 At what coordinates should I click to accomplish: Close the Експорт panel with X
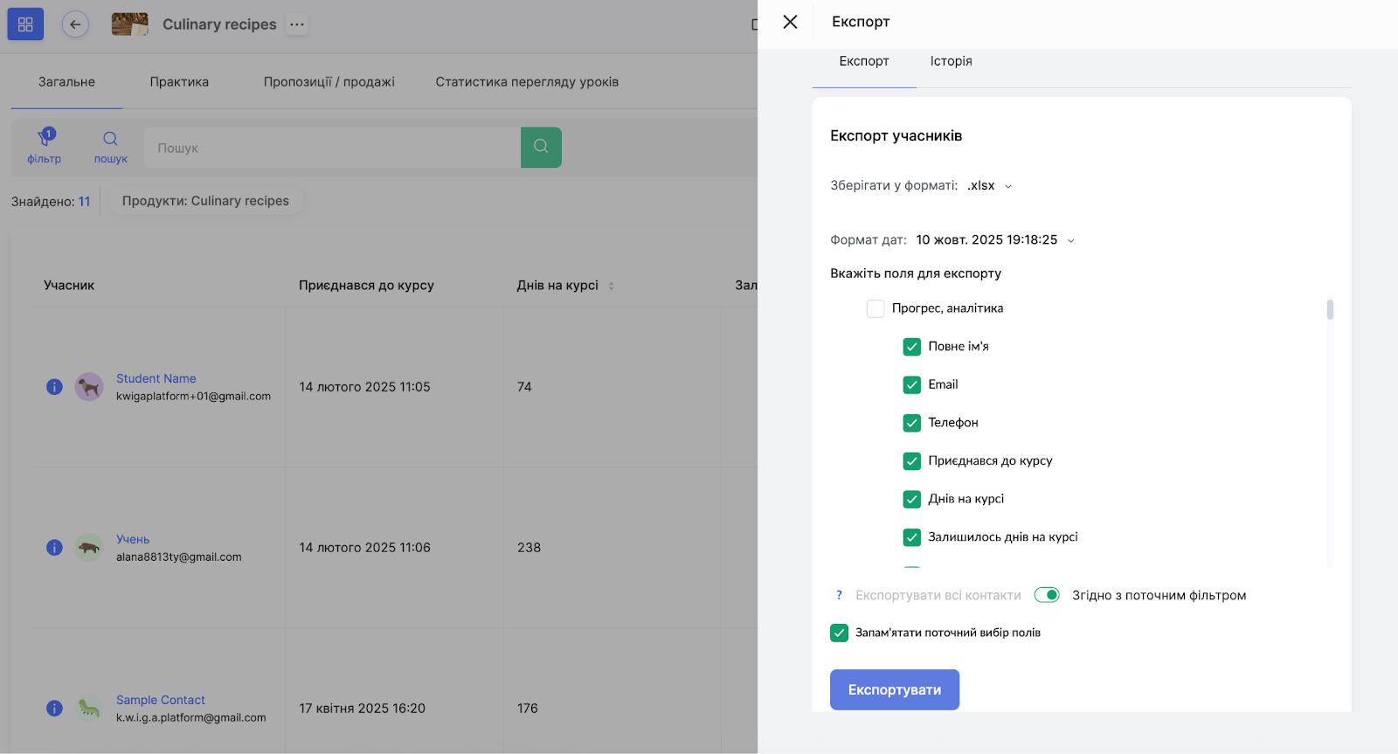click(790, 22)
